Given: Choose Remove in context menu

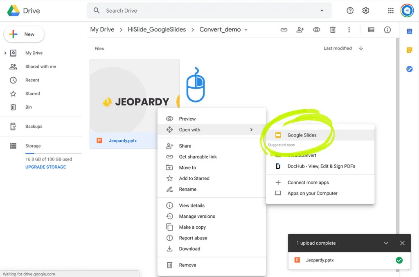Looking at the screenshot, I should (x=212, y=265).
